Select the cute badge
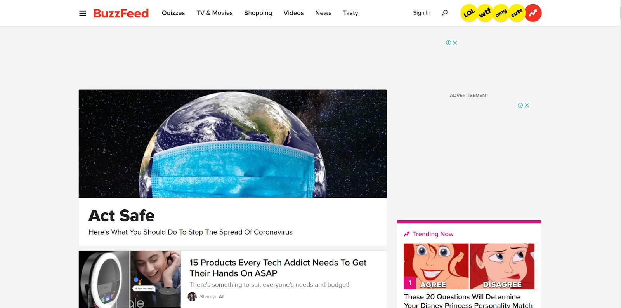This screenshot has width=621, height=308. (517, 13)
